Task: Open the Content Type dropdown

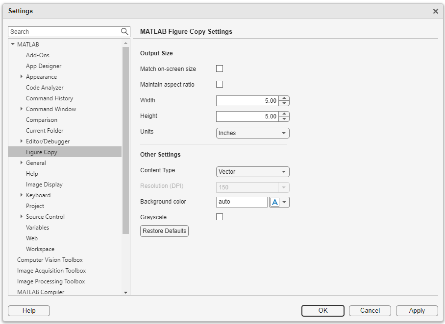Action: pyautogui.click(x=252, y=172)
